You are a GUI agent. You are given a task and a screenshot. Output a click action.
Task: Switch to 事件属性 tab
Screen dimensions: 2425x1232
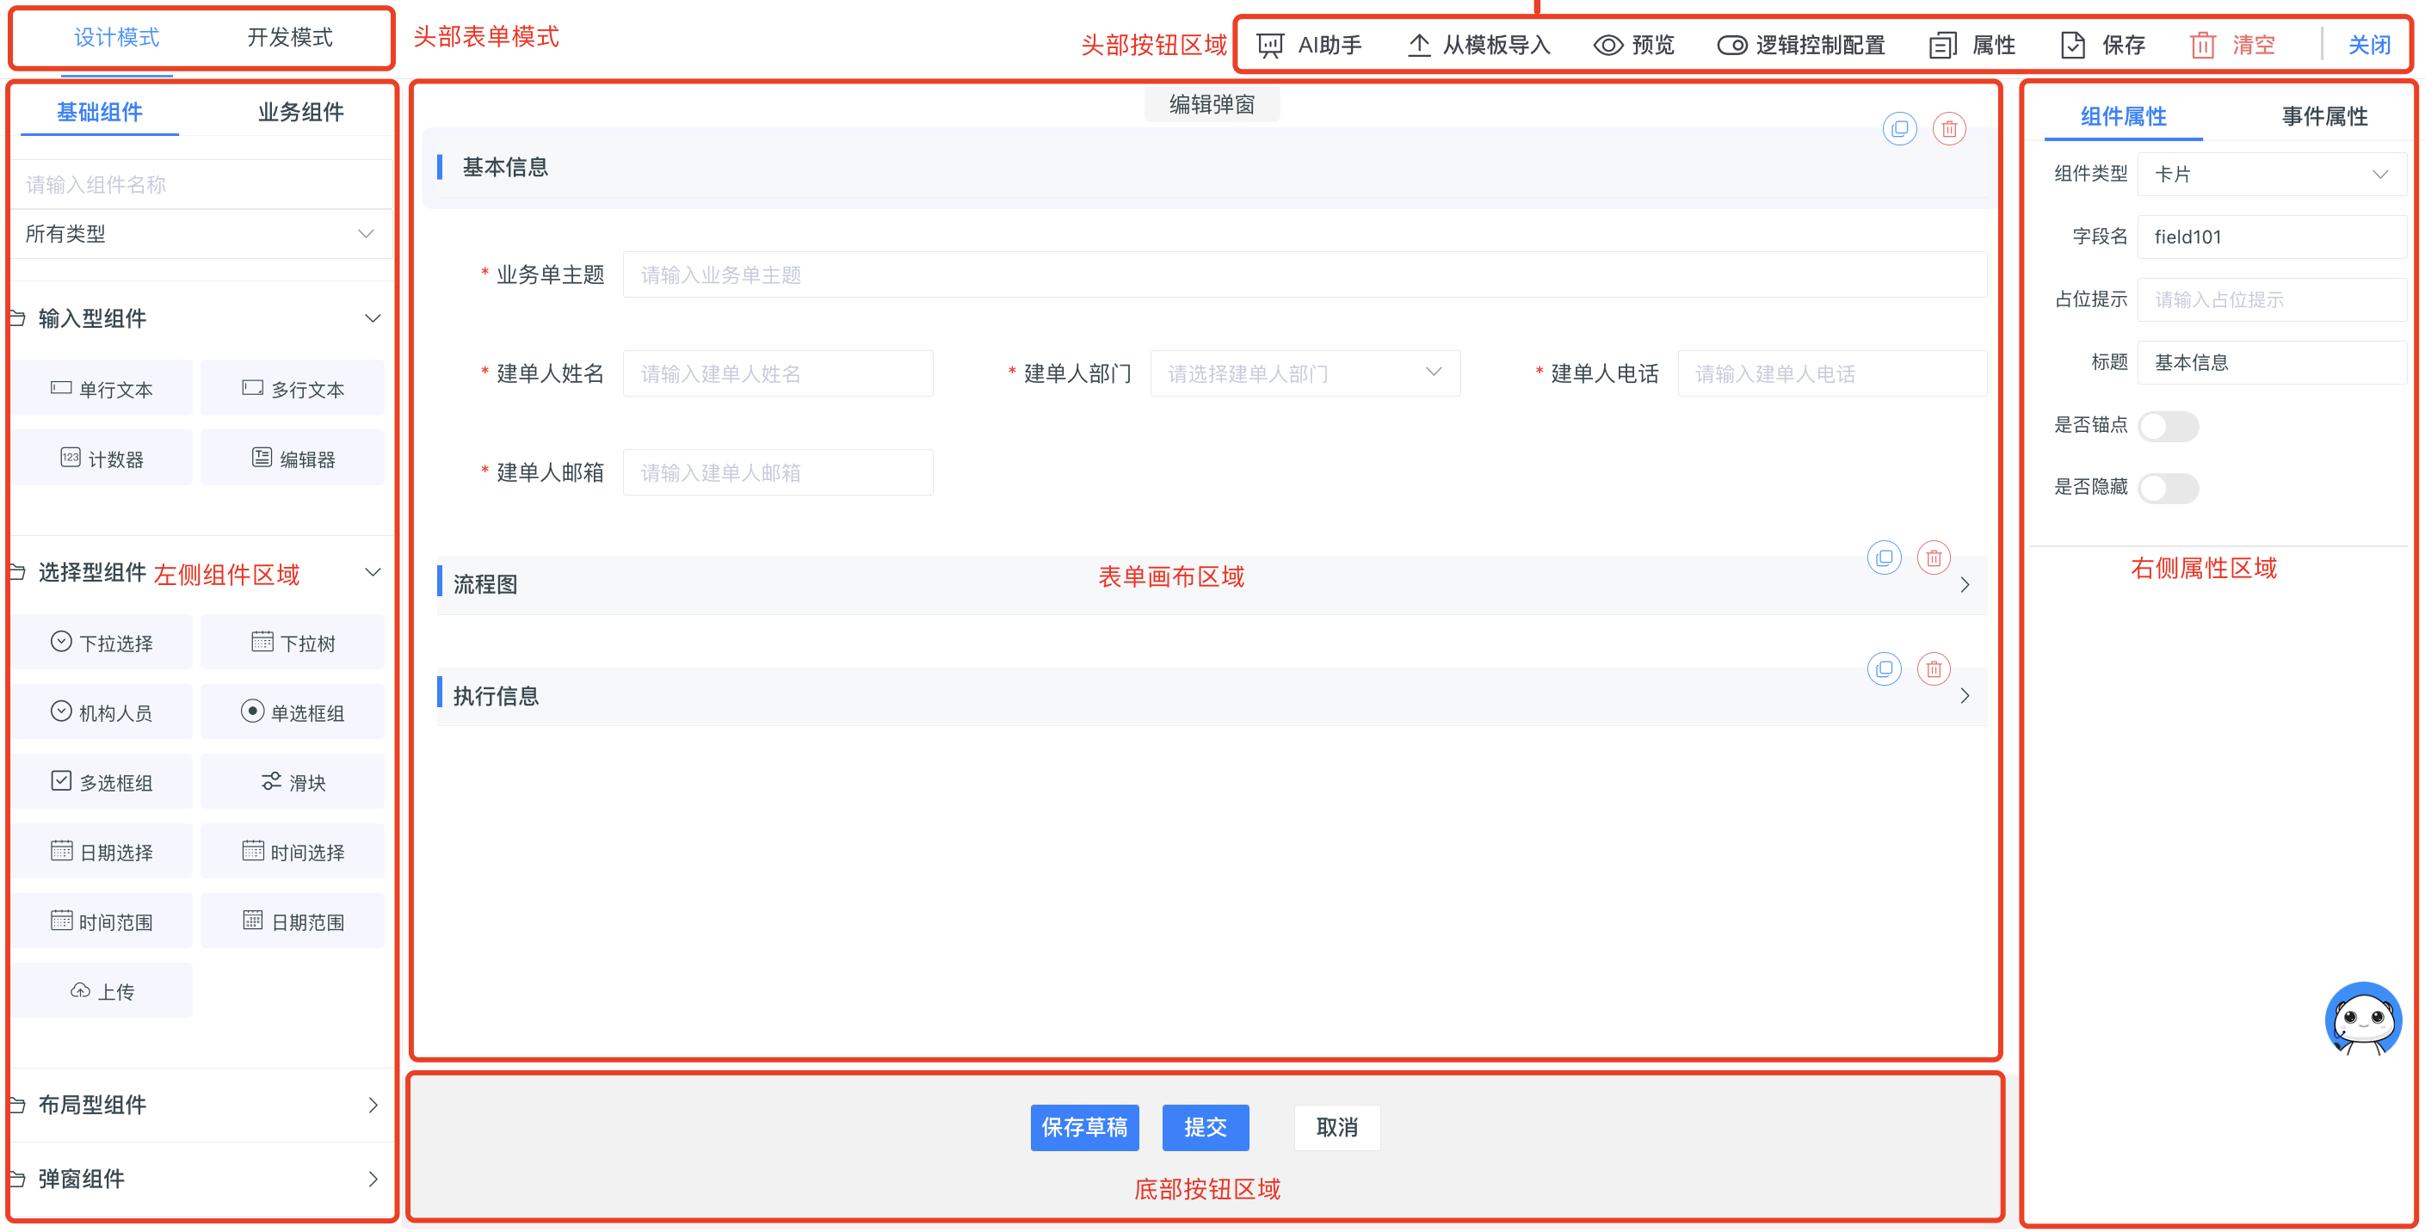2323,117
